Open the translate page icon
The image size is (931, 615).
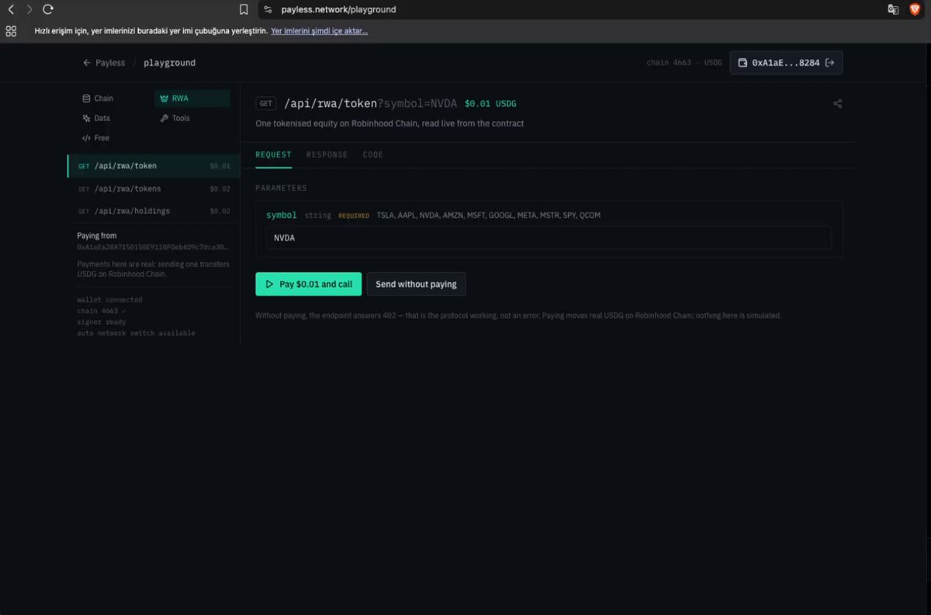click(x=893, y=9)
